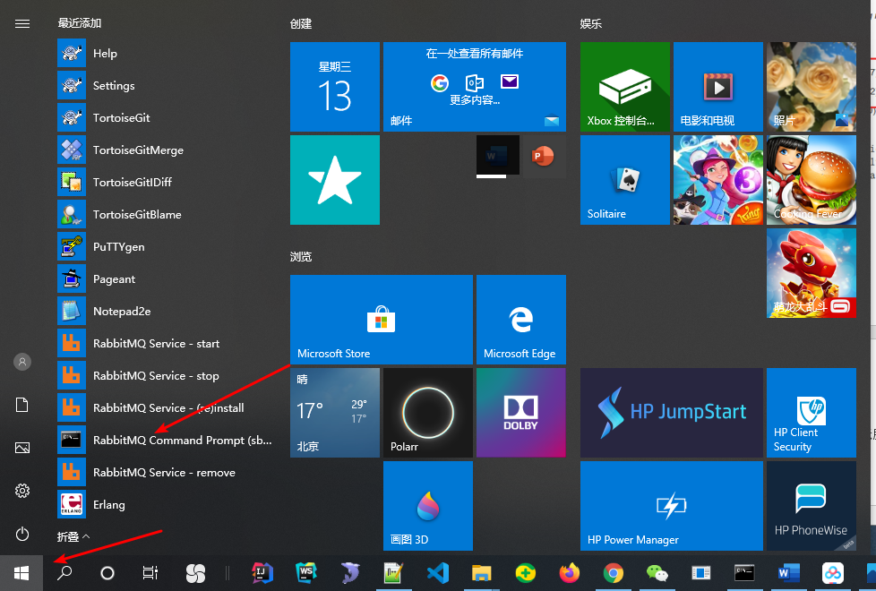This screenshot has height=591, width=876.
Task: Open Erlang from the app list
Action: (165, 505)
